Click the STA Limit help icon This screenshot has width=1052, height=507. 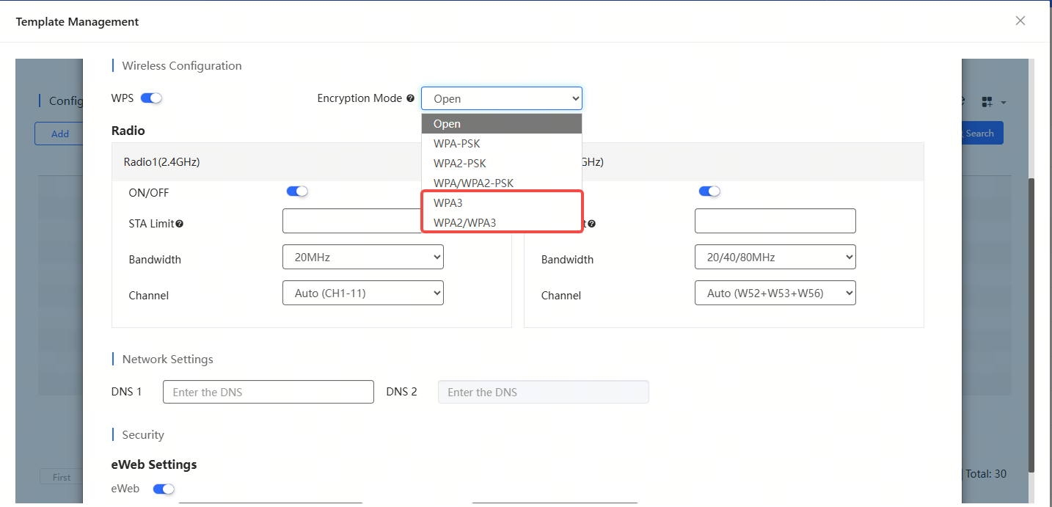point(180,224)
